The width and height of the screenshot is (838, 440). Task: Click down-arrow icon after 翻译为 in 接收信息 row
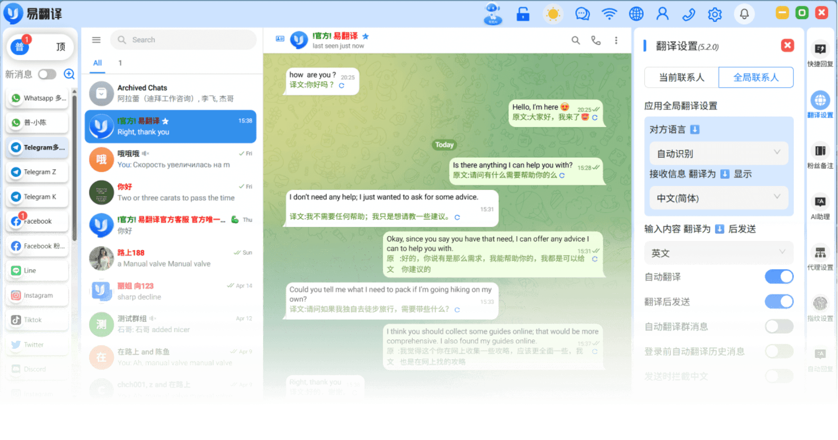pos(725,174)
